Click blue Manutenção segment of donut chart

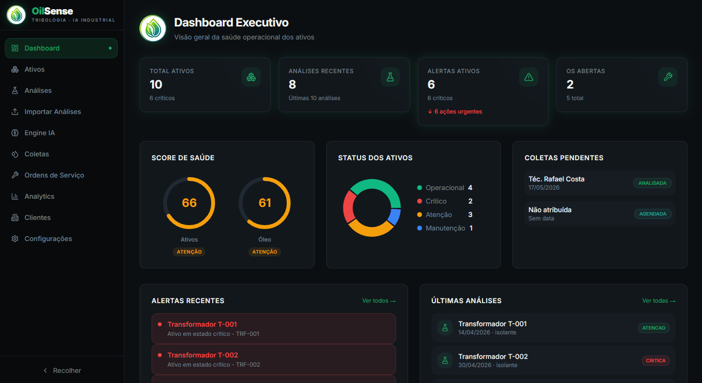coord(395,217)
